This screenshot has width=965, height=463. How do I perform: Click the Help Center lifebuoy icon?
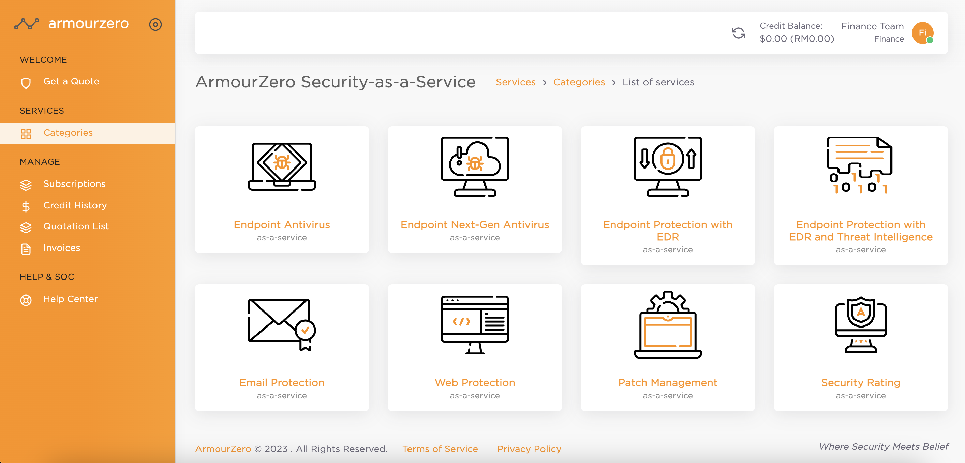(x=26, y=300)
